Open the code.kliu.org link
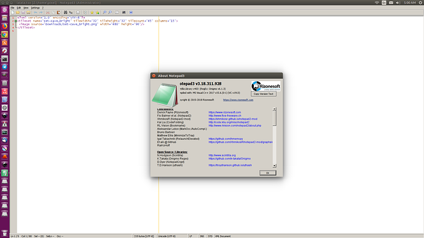Screen dimensions: 424x238 (229, 122)
